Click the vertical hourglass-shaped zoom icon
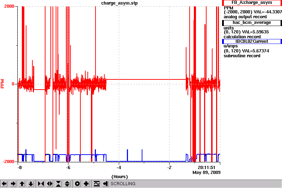 [59, 184]
